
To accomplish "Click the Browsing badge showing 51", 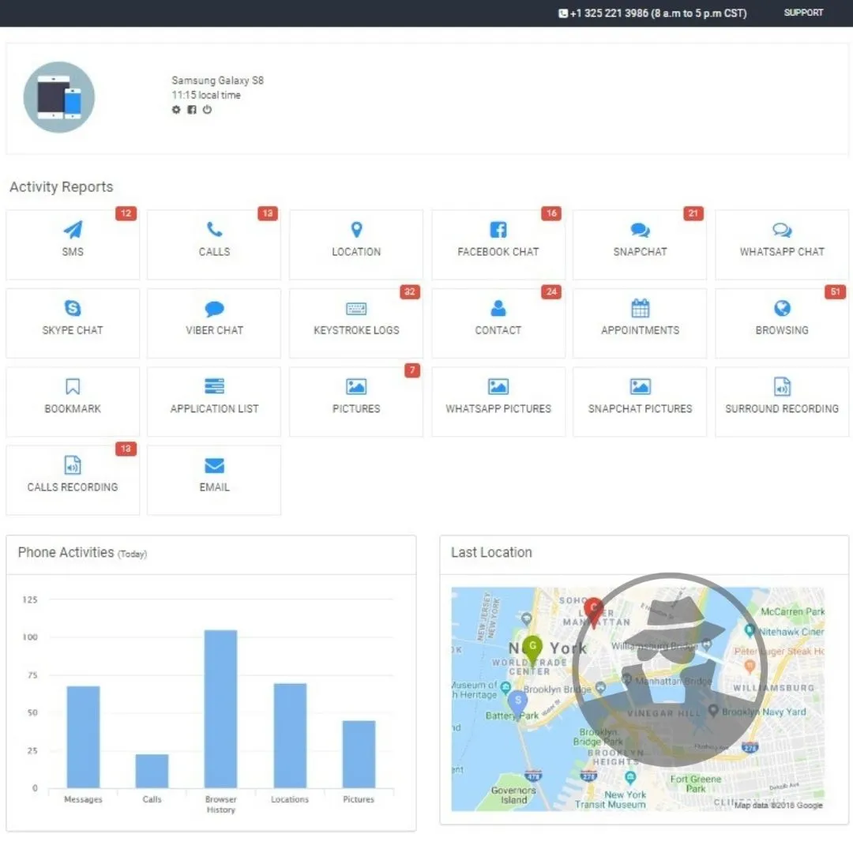I will 835,291.
